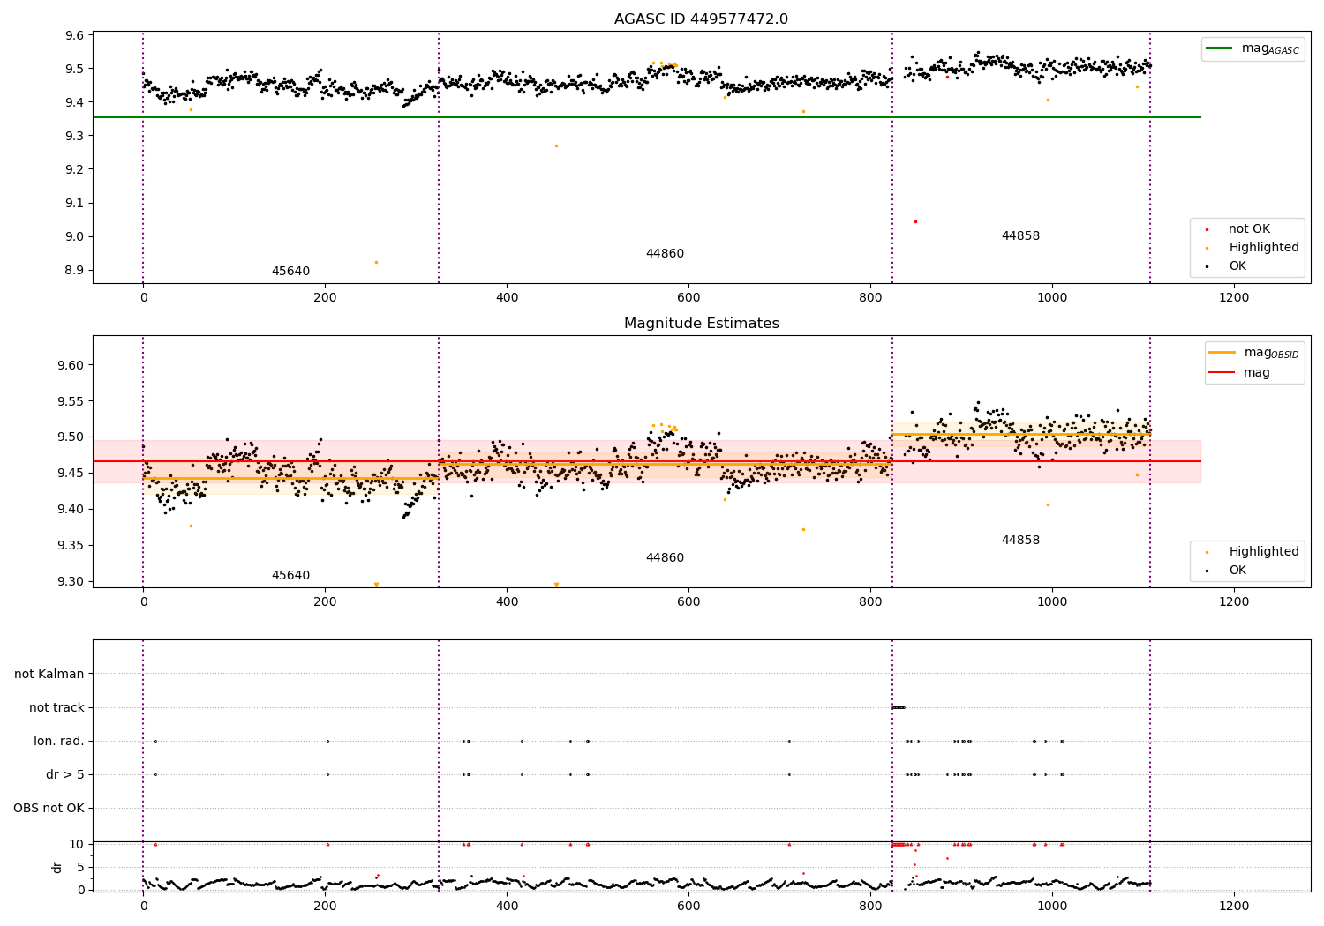1324x926 pixels.
Task: Click the red 'not OK' legend marker
Action: (x=1207, y=229)
